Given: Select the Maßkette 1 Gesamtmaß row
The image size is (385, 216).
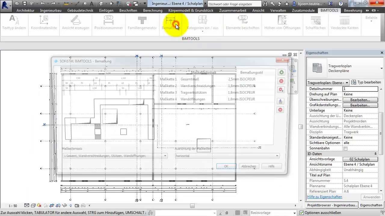Looking at the screenshot, I should (x=217, y=79).
